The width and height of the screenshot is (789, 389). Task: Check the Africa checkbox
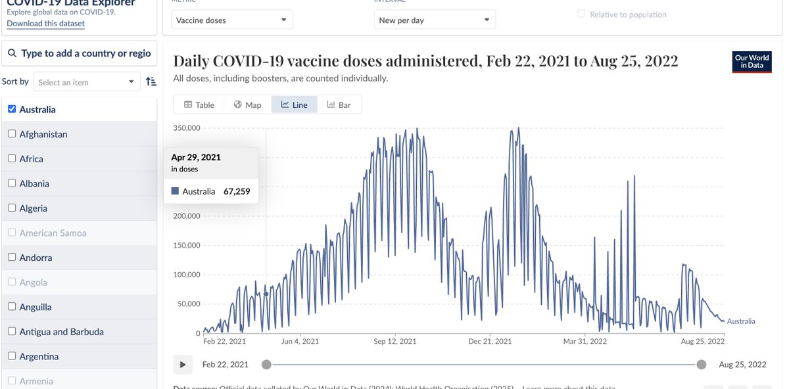[x=12, y=158]
